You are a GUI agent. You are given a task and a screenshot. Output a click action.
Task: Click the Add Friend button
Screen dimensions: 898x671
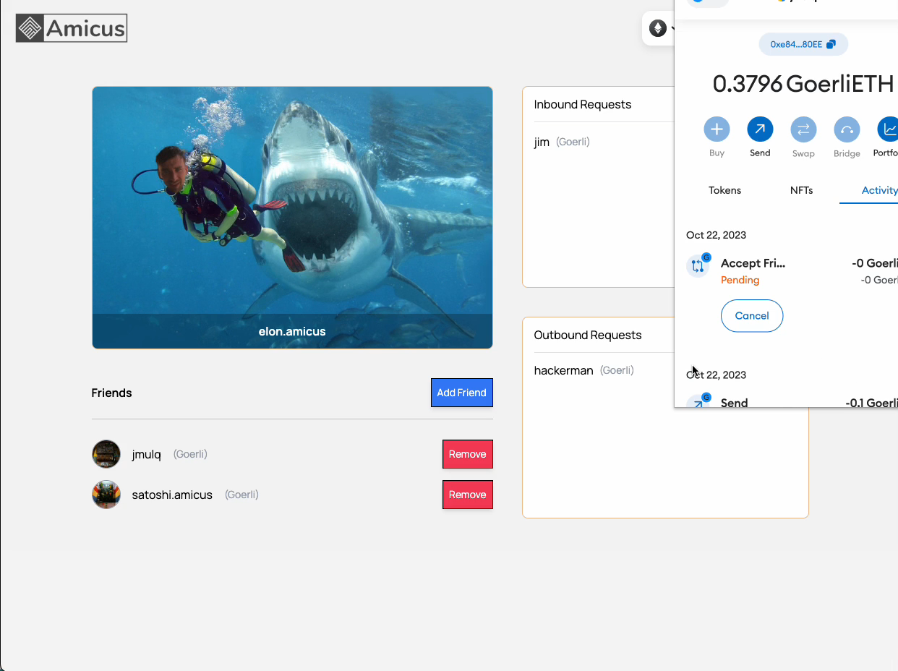click(x=462, y=393)
